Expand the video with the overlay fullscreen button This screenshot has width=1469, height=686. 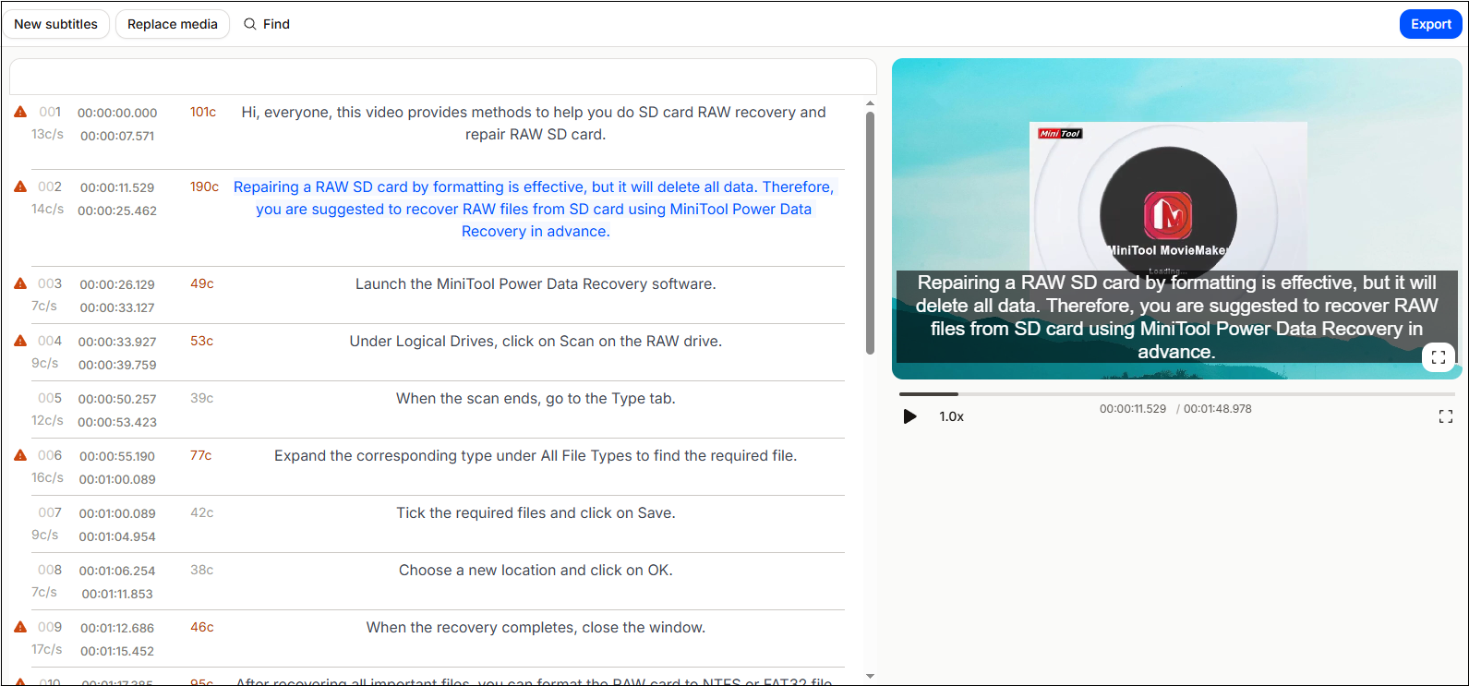coord(1439,357)
